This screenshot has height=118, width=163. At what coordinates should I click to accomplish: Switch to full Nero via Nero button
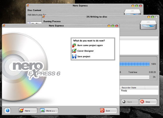point(28,110)
